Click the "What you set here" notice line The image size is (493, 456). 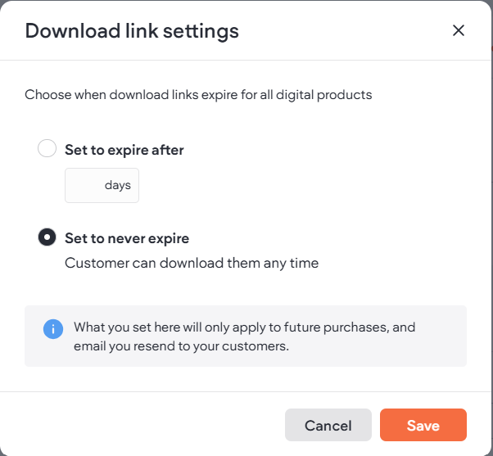point(244,327)
